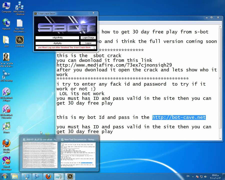The height and width of the screenshot is (180, 225).
Task: Open the MACAddress Shortcut desktop icon
Action: coord(20,8)
